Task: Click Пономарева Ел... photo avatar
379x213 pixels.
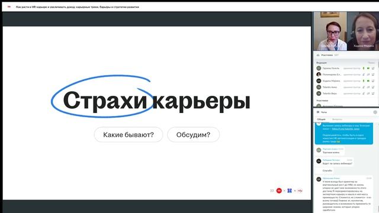Action: click(319, 75)
